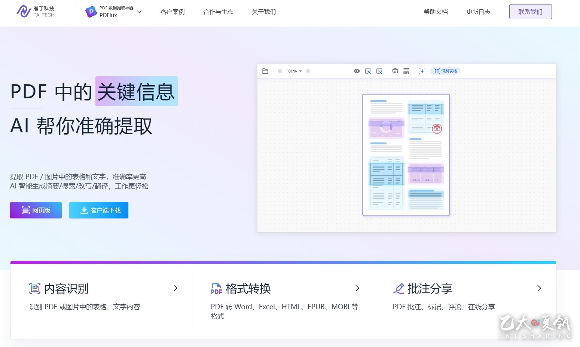Click the OCR text recognition icon
The image size is (580, 347).
tap(406, 71)
